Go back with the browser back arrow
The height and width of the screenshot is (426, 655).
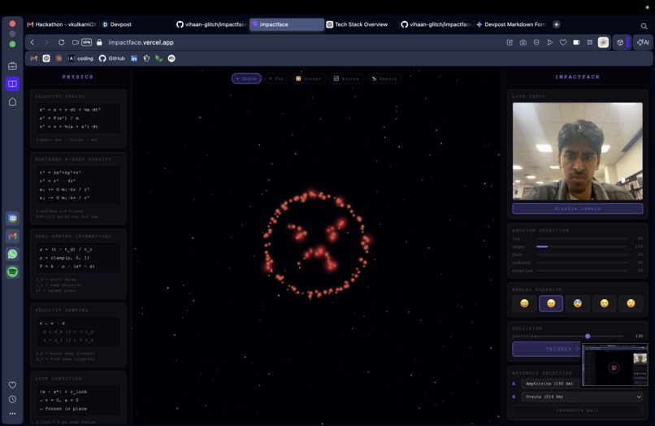click(33, 42)
